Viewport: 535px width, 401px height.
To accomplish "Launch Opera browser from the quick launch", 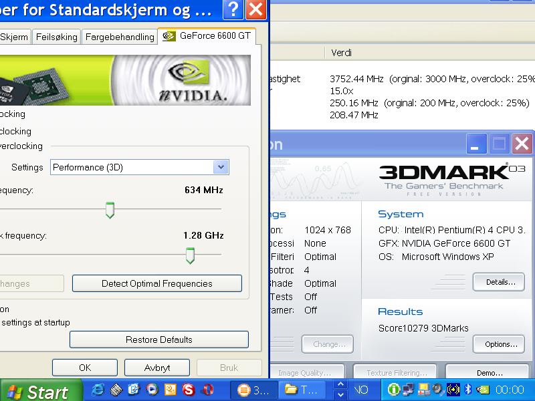I will (x=209, y=390).
